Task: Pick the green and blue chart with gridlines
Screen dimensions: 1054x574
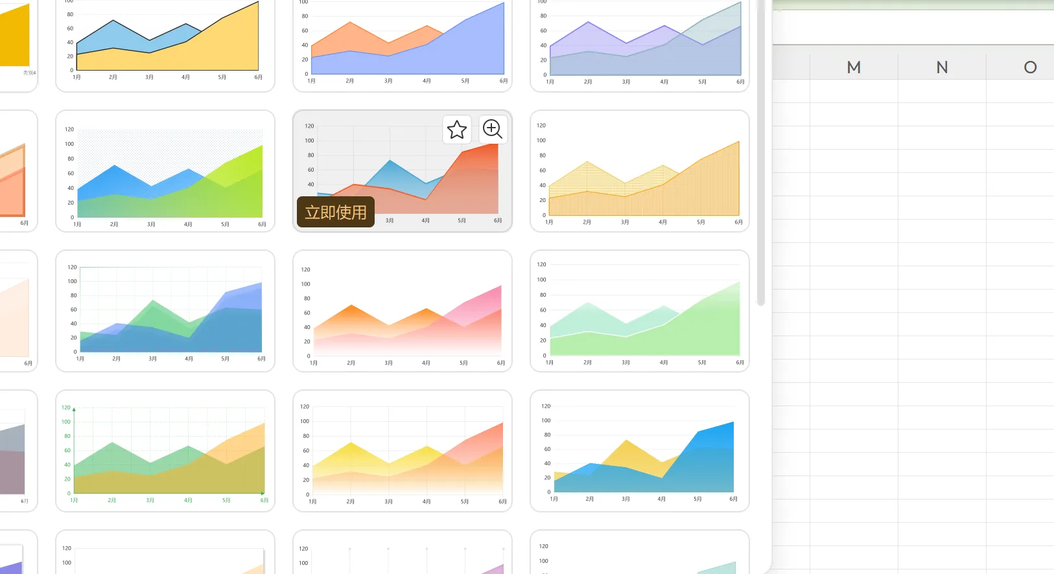Action: click(x=165, y=311)
